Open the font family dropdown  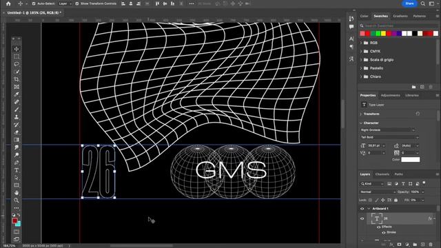387,130
